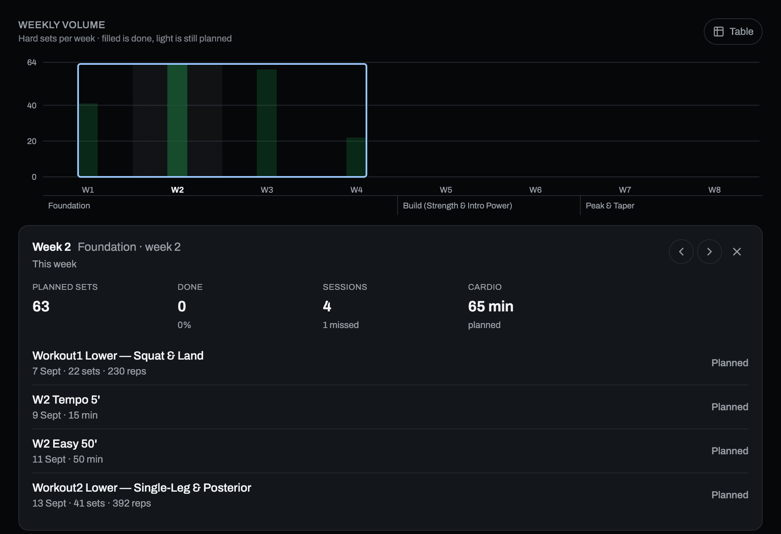Screen dimensions: 781x534
Task: Click the '1 missed' sessions note
Action: [341, 325]
